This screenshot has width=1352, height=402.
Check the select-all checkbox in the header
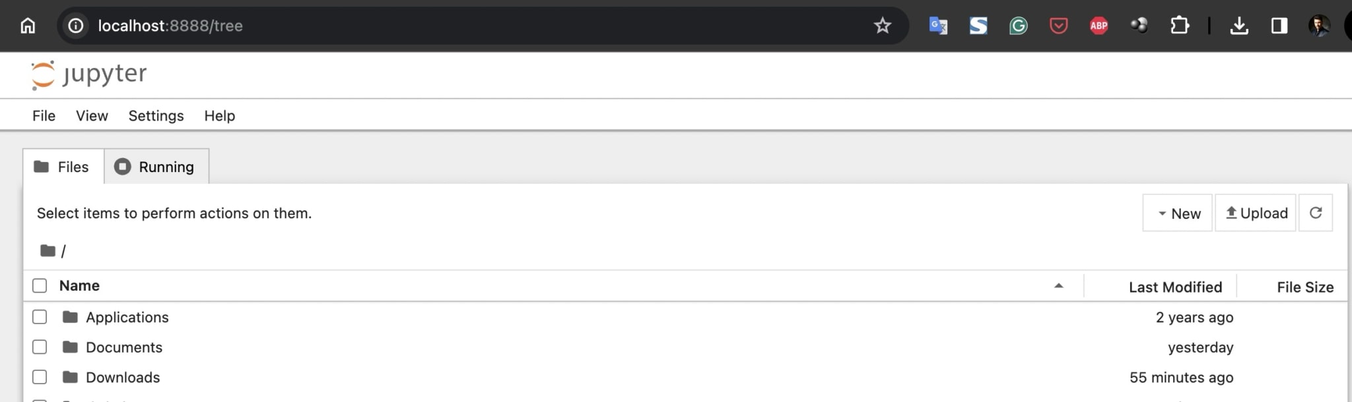(x=40, y=285)
